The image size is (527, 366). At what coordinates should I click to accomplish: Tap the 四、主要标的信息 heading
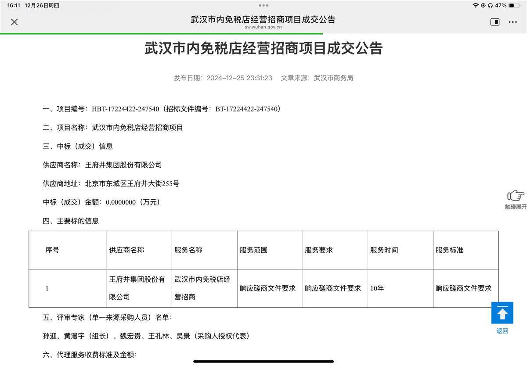(x=71, y=221)
